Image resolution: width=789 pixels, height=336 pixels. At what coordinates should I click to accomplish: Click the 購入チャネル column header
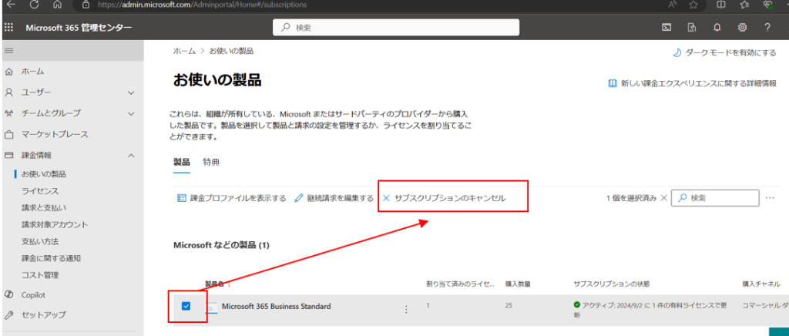[761, 284]
